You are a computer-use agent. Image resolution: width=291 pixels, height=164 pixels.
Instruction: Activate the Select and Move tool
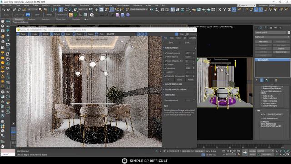[x=60, y=10]
